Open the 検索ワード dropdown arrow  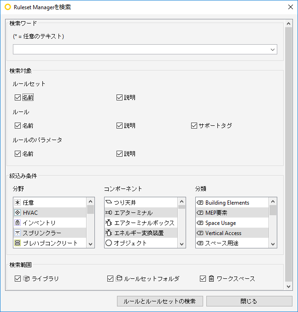click(x=273, y=49)
